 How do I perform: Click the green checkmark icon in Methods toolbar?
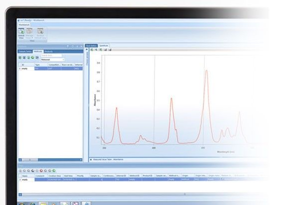point(32,58)
